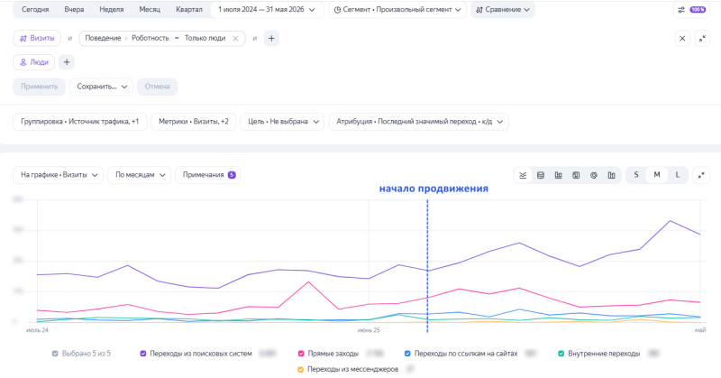Add a condition next to Люди

67,62
